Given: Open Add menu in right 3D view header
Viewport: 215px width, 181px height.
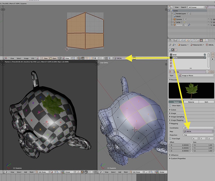Looking at the screenshot, I should click(120, 172).
